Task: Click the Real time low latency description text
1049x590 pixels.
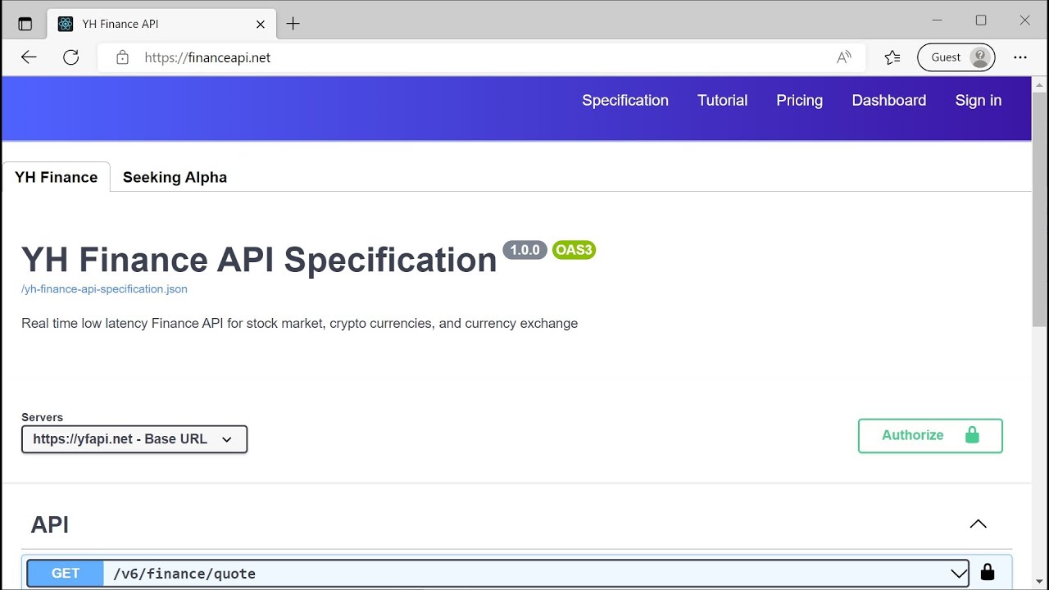Action: [299, 324]
